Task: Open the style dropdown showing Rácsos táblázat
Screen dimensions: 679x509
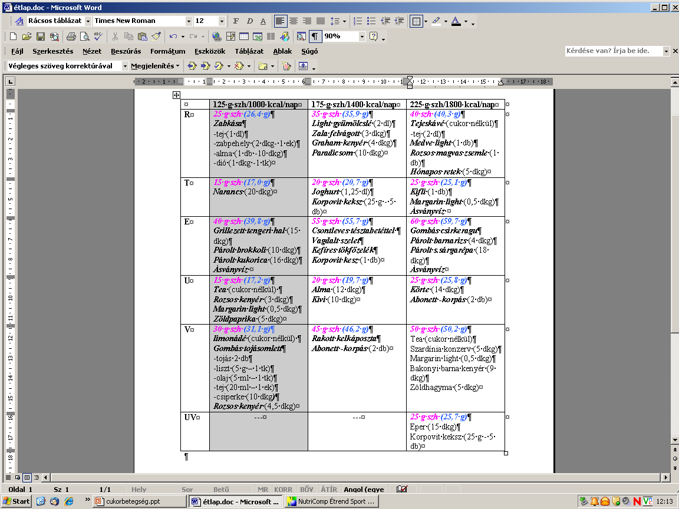Action: point(88,21)
